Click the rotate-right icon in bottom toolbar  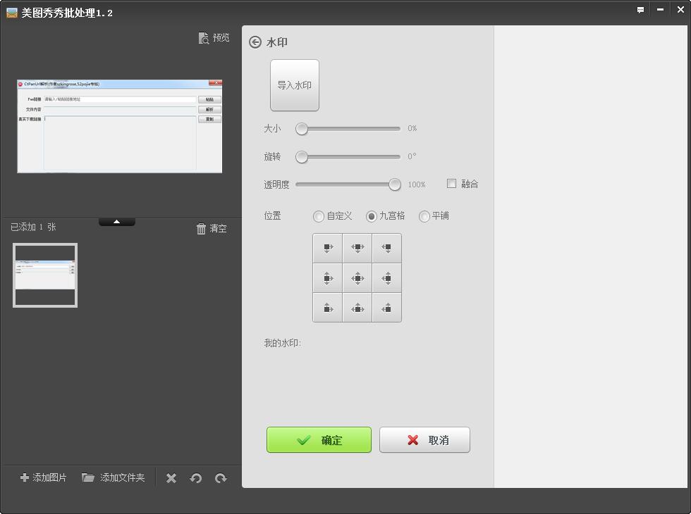pos(221,477)
